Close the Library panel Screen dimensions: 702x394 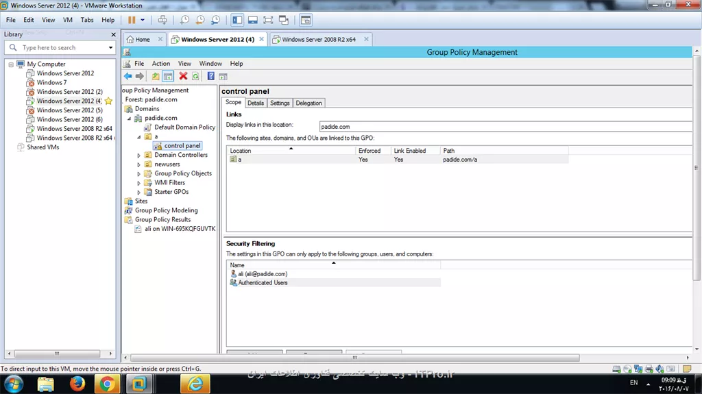pyautogui.click(x=113, y=34)
